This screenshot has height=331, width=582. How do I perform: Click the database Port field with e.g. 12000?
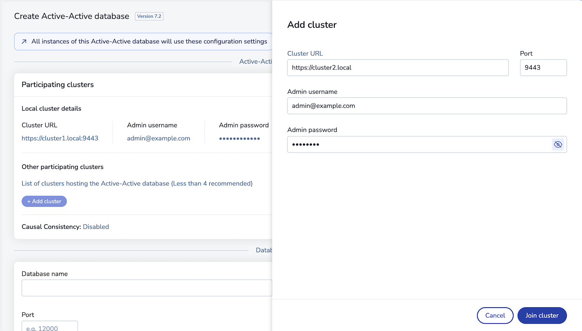pos(50,327)
